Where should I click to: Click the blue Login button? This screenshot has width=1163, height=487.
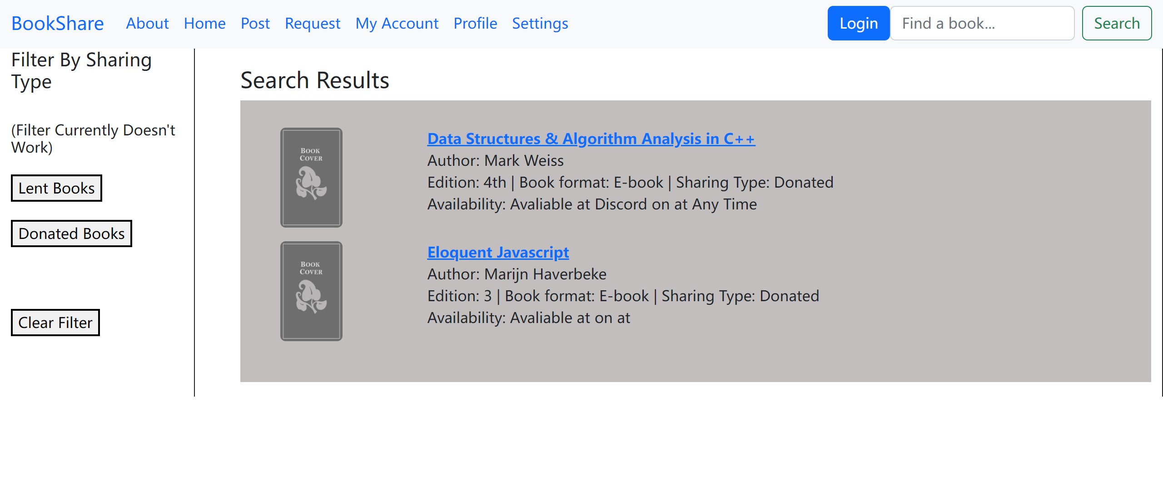tap(859, 23)
